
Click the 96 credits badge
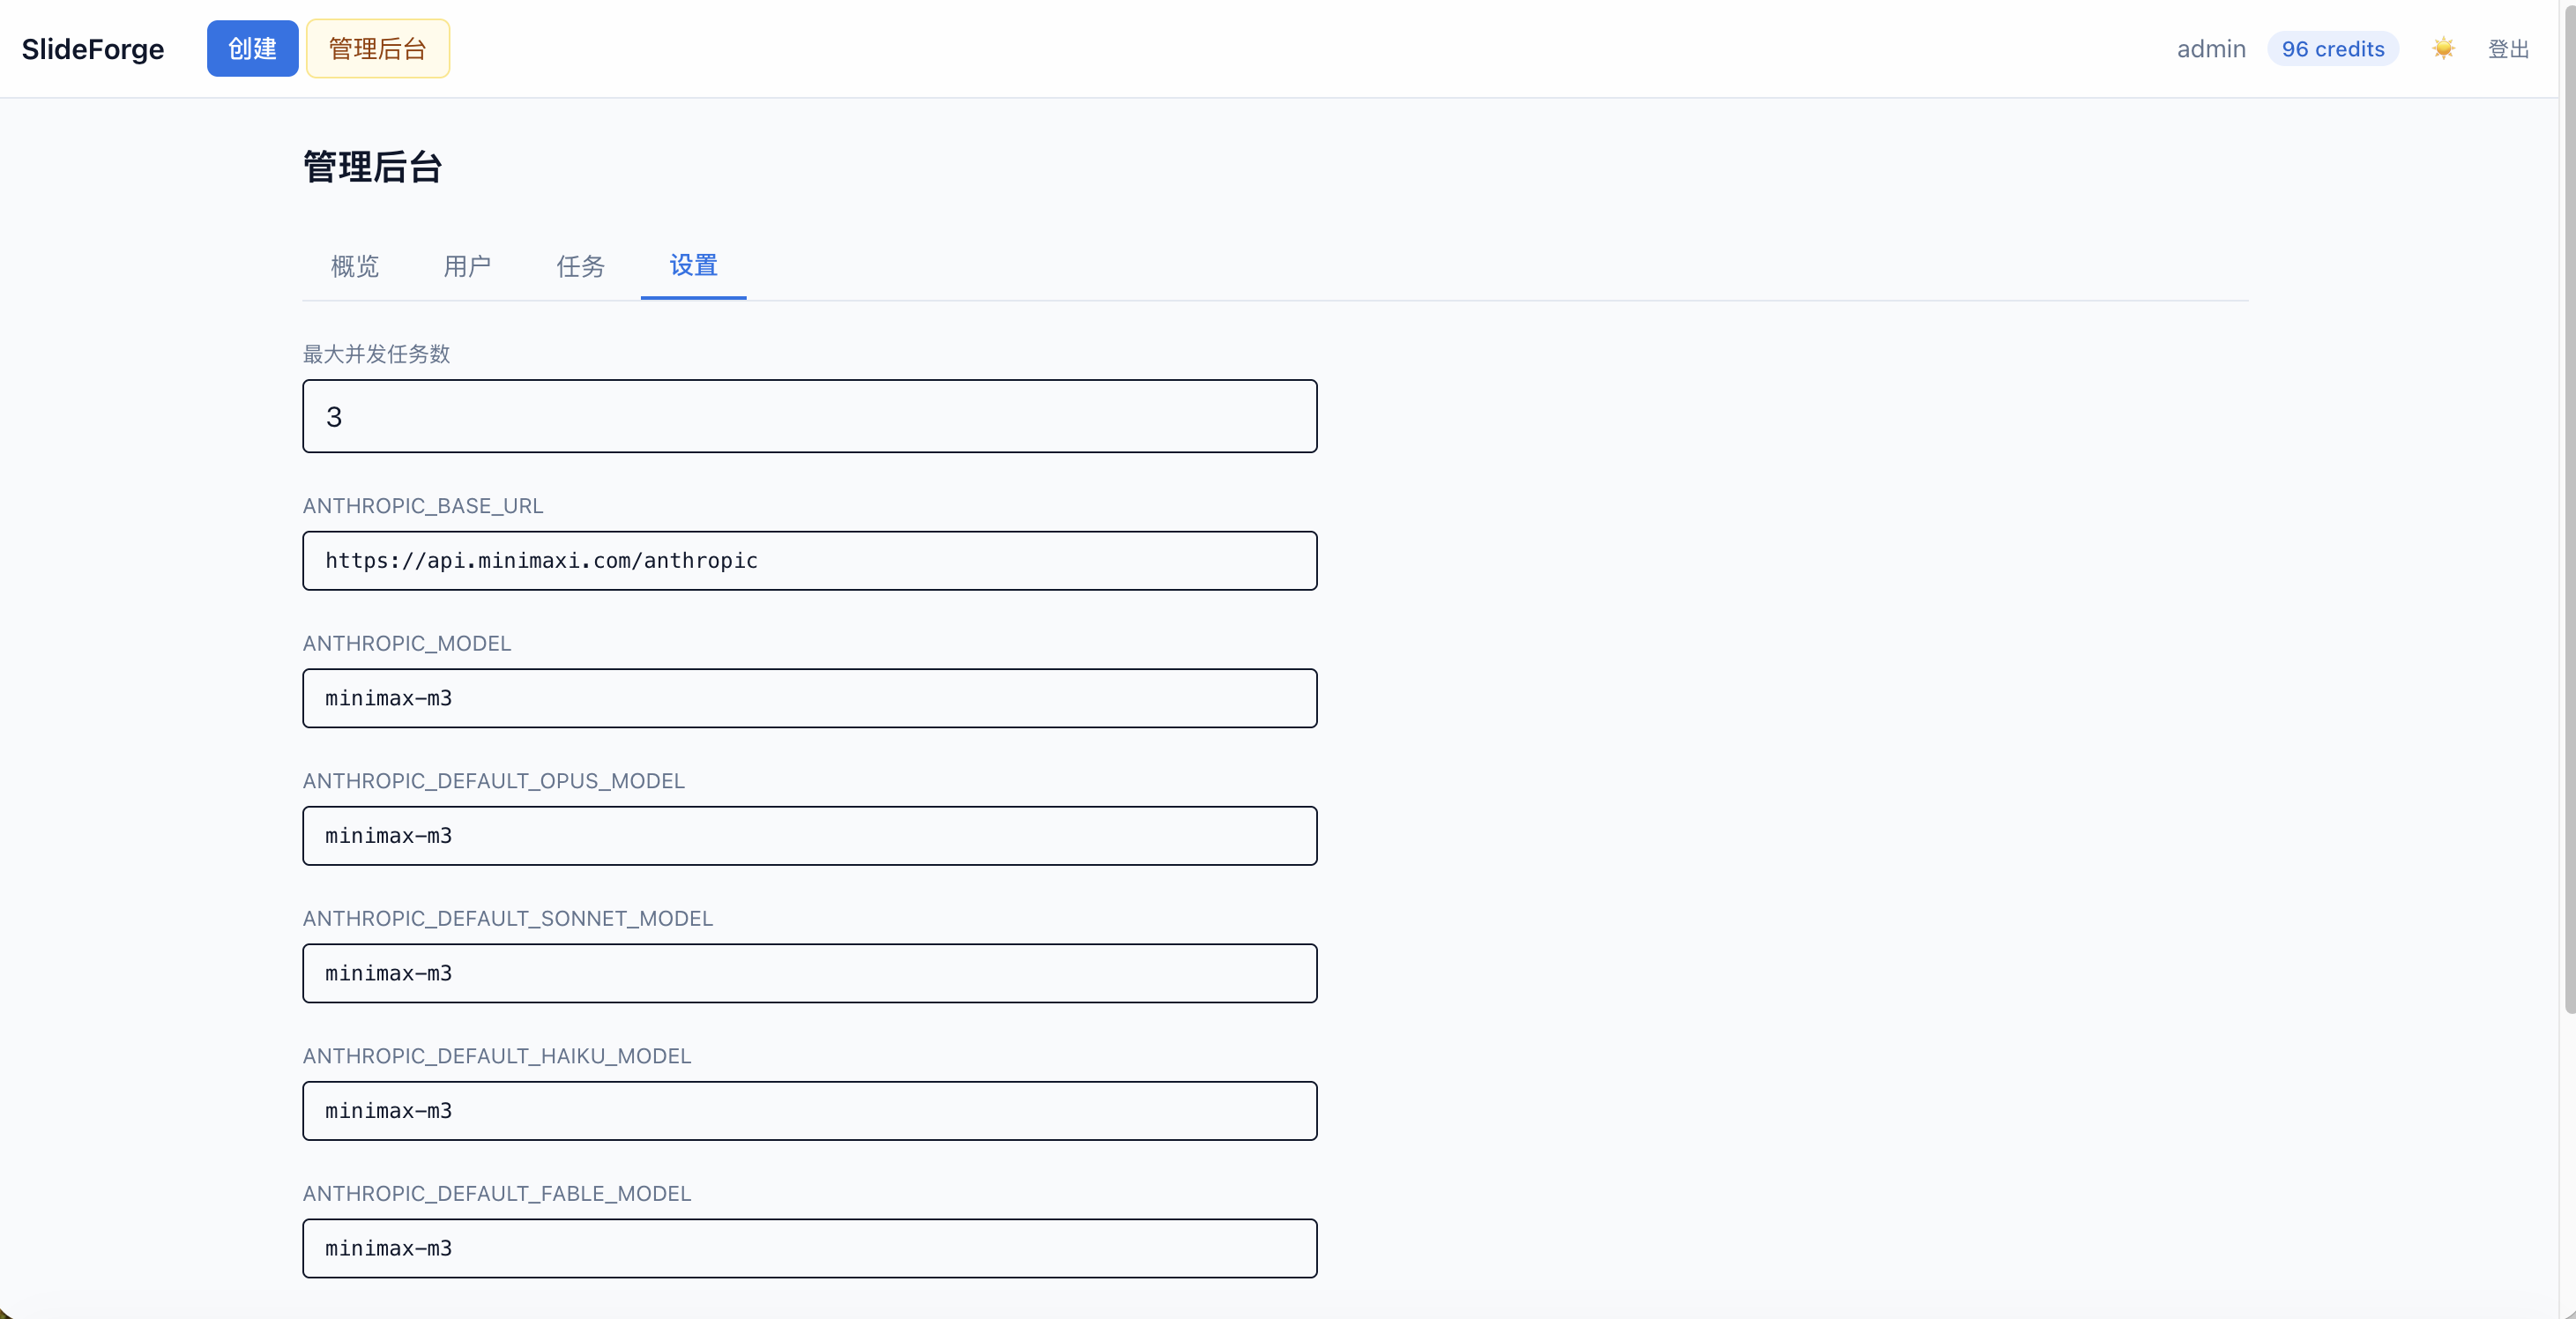[x=2333, y=49]
